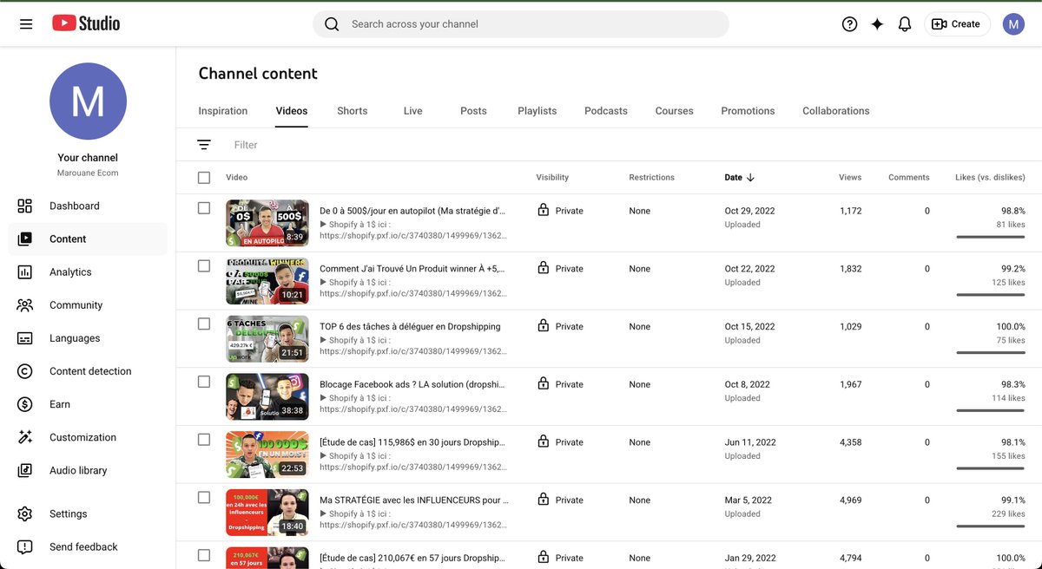The image size is (1042, 569).
Task: Select checkbox for 115,986$ case study video
Action: 204,440
